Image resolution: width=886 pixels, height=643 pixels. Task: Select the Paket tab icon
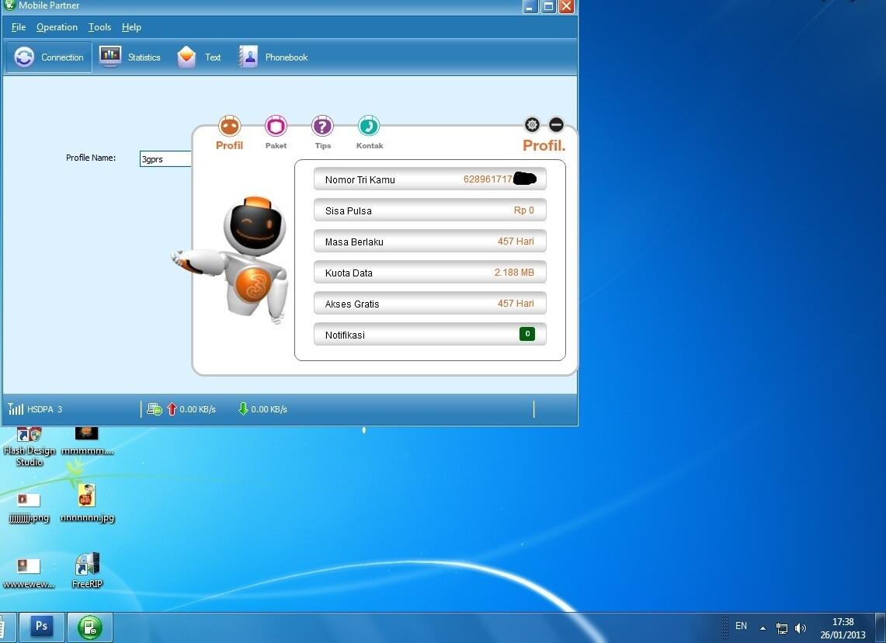[x=276, y=126]
